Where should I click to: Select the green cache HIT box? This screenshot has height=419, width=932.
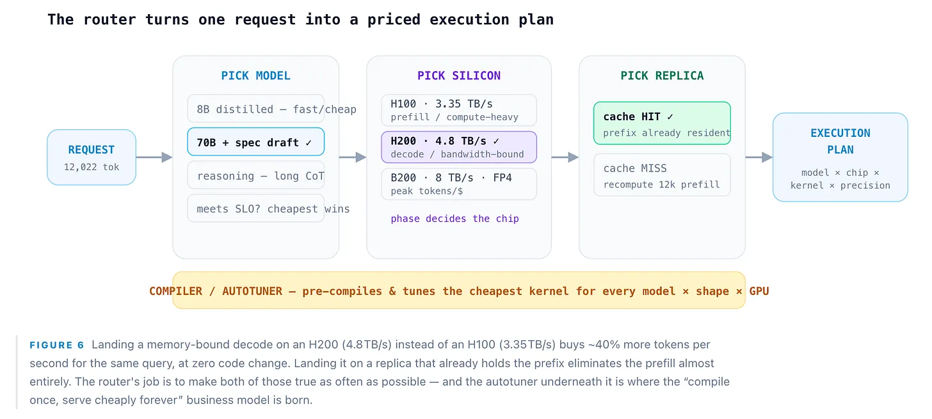coord(662,123)
